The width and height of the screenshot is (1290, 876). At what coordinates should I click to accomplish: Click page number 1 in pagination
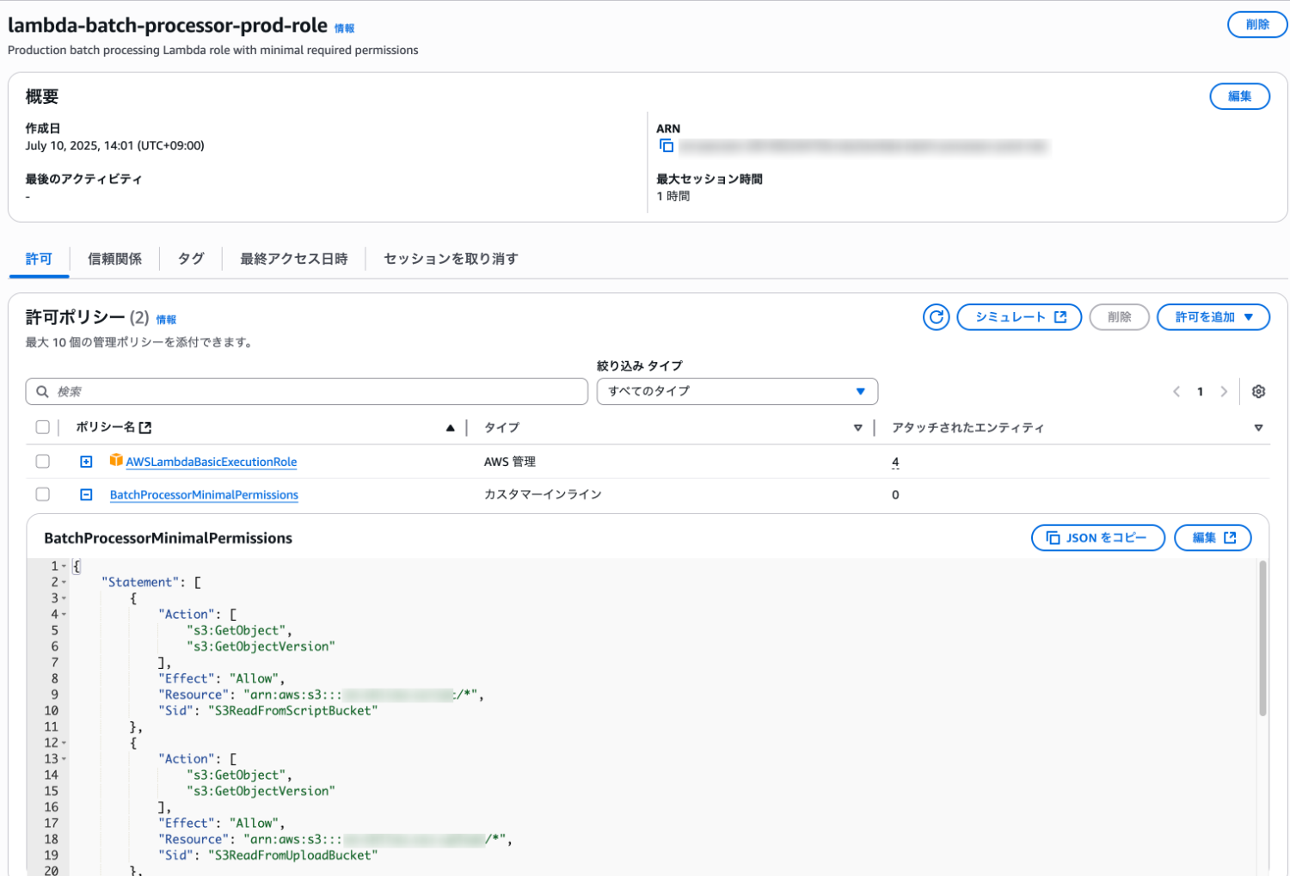(1200, 392)
